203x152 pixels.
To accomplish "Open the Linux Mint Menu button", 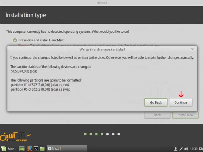I will tap(9, 149).
